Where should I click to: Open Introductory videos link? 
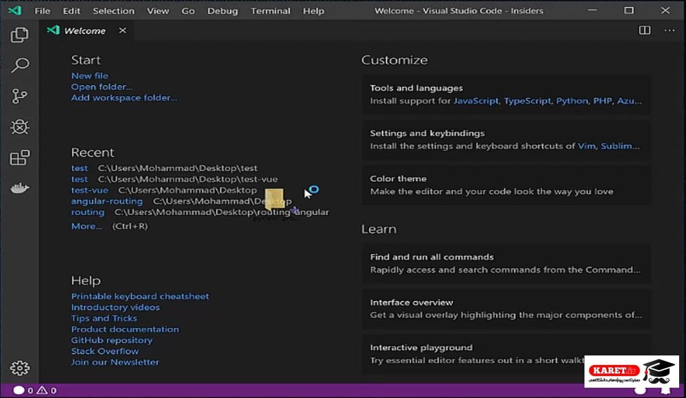[x=115, y=307]
